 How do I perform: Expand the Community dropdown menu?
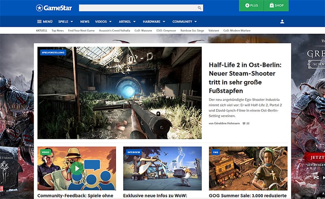tap(184, 21)
